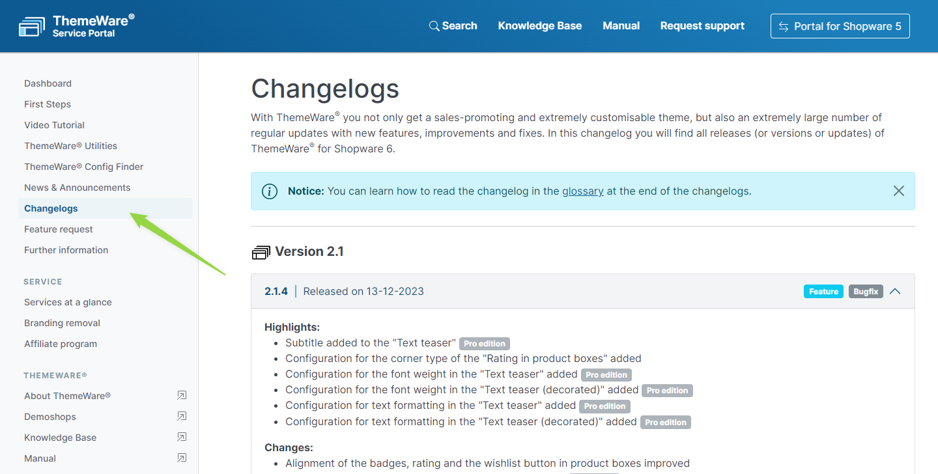Click external link icon next to Demoshops
This screenshot has width=938, height=474.
click(x=182, y=416)
